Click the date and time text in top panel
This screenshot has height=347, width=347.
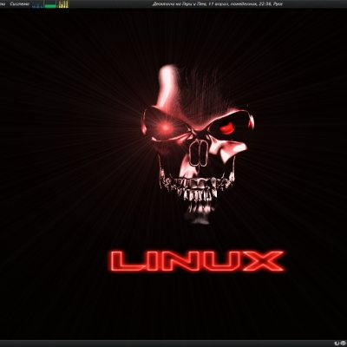(x=217, y=4)
